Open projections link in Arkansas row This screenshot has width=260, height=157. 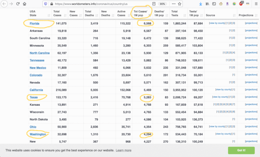point(251,31)
